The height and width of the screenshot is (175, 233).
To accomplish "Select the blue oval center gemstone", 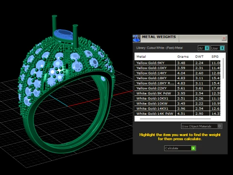I will 63,35.
